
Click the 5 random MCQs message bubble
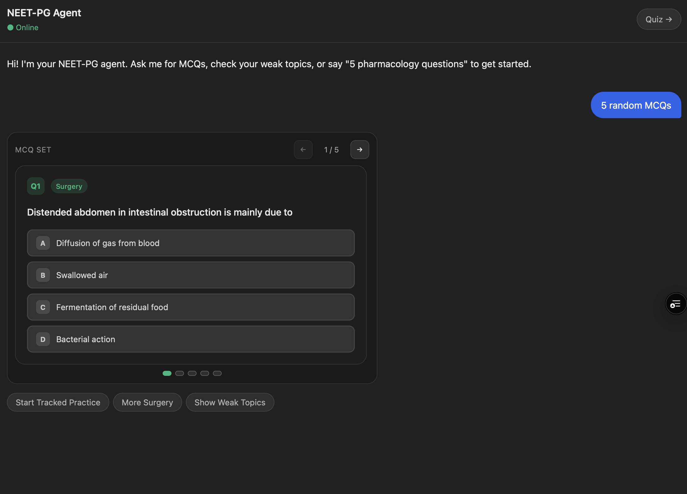pos(636,105)
